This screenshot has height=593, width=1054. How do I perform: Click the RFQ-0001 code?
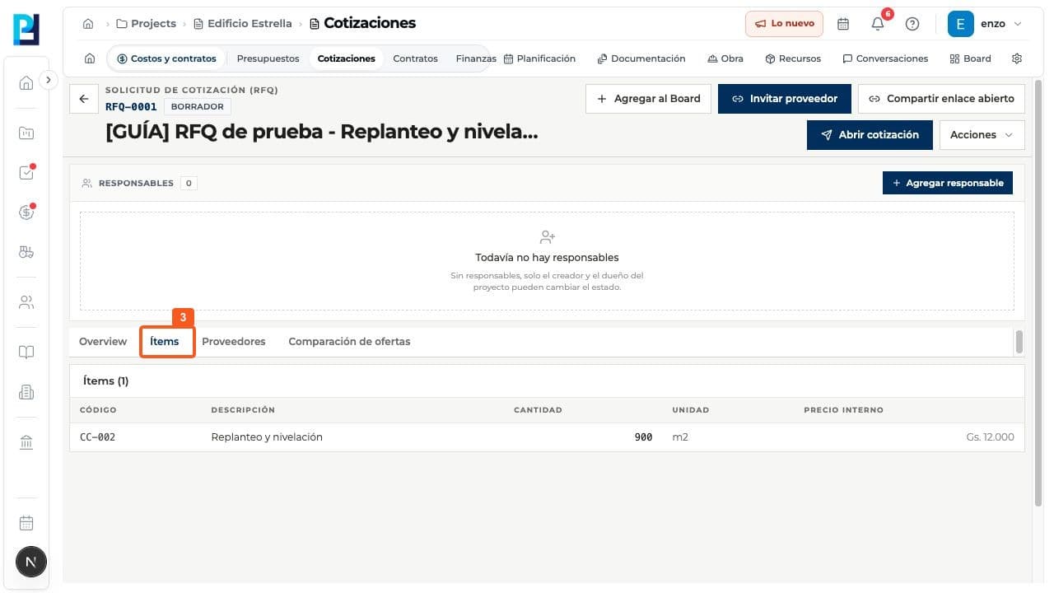tap(131, 106)
